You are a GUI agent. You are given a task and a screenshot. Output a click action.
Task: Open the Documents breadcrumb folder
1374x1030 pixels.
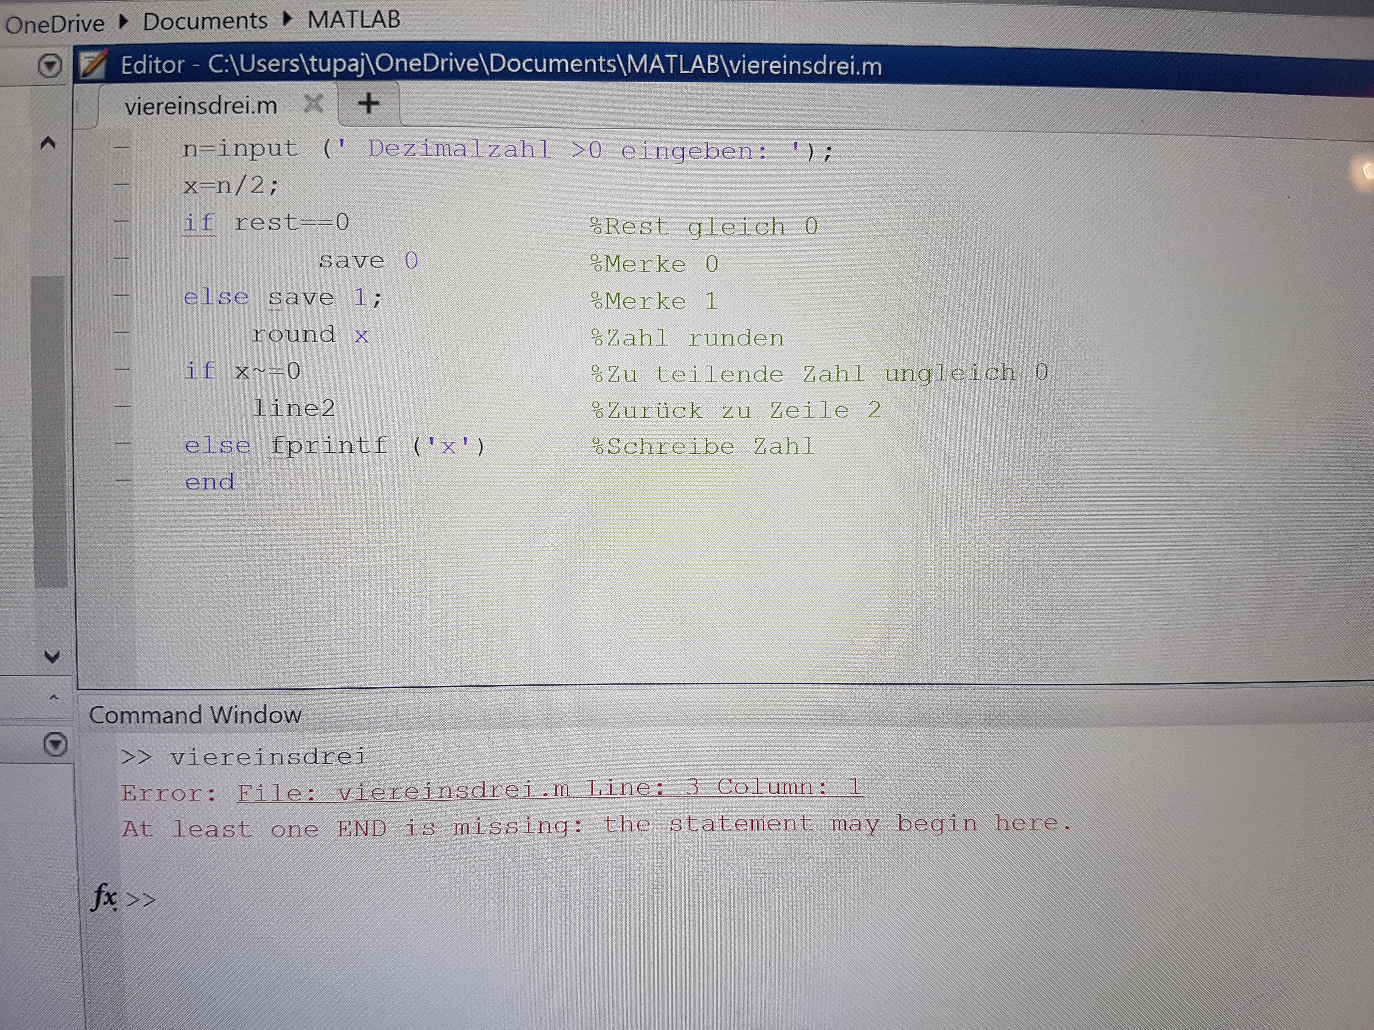click(205, 21)
